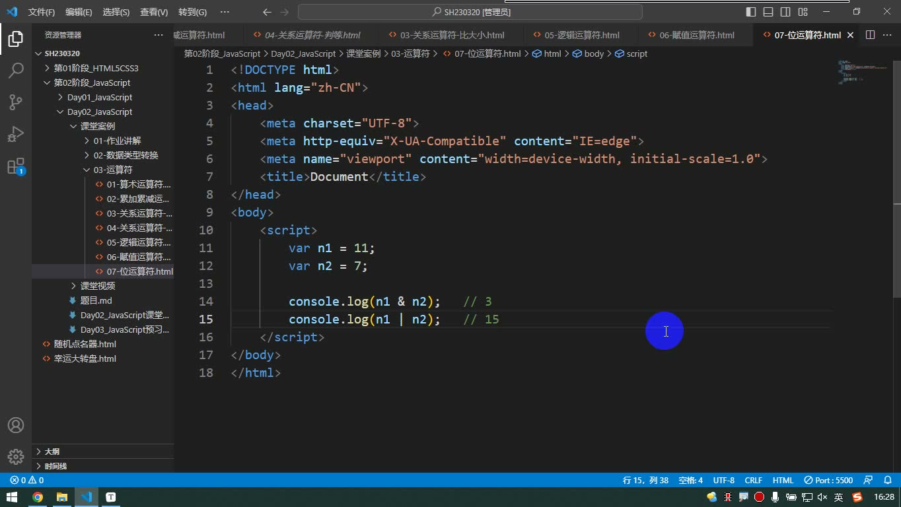Customize layout icon in title bar
This screenshot has height=507, width=901.
click(803, 12)
